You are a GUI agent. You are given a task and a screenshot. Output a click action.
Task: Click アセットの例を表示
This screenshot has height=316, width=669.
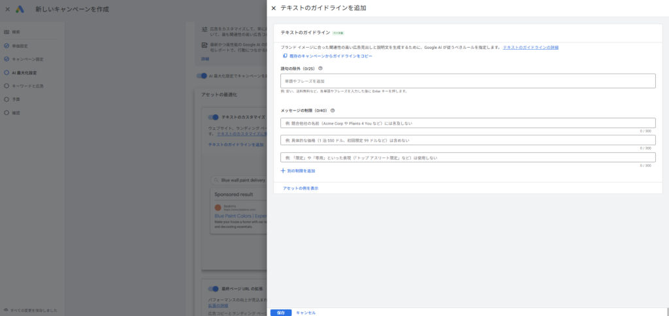301,188
